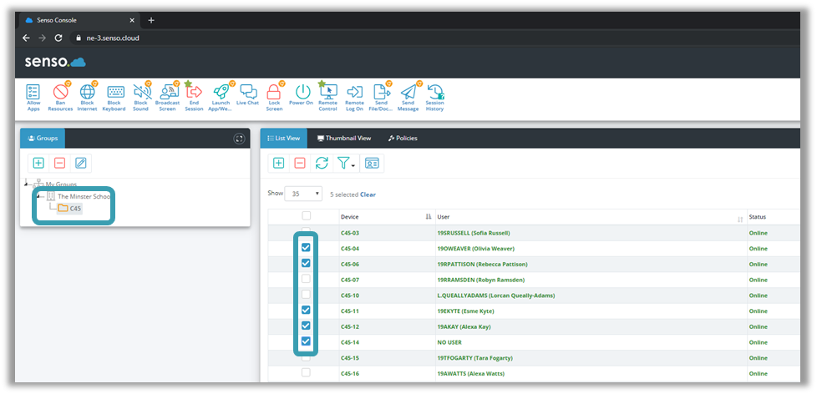Switch to the Thumbnail View tab
Image resolution: width=817 pixels, height=394 pixels.
(344, 139)
